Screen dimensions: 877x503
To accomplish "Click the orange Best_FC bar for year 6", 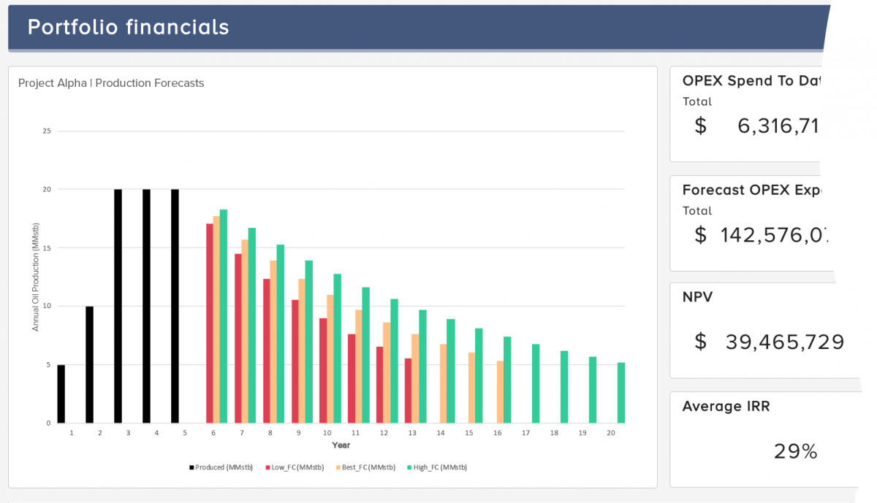I will [216, 320].
